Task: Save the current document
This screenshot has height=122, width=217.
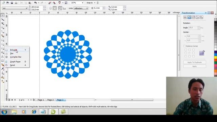Action: (12, 3)
